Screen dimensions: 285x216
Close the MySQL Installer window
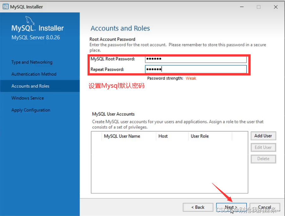276,7
